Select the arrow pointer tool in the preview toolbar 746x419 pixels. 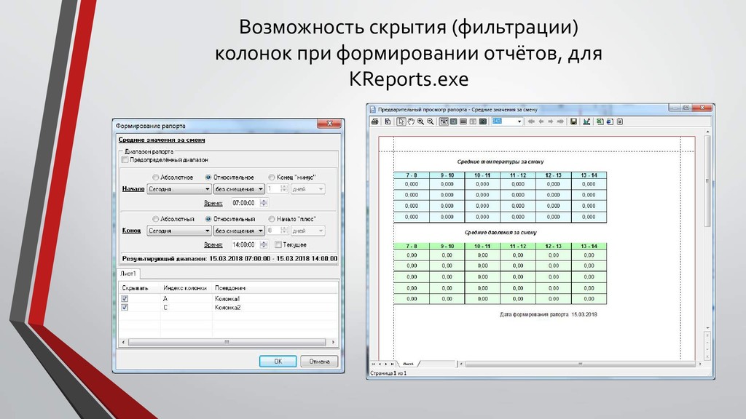pos(401,121)
